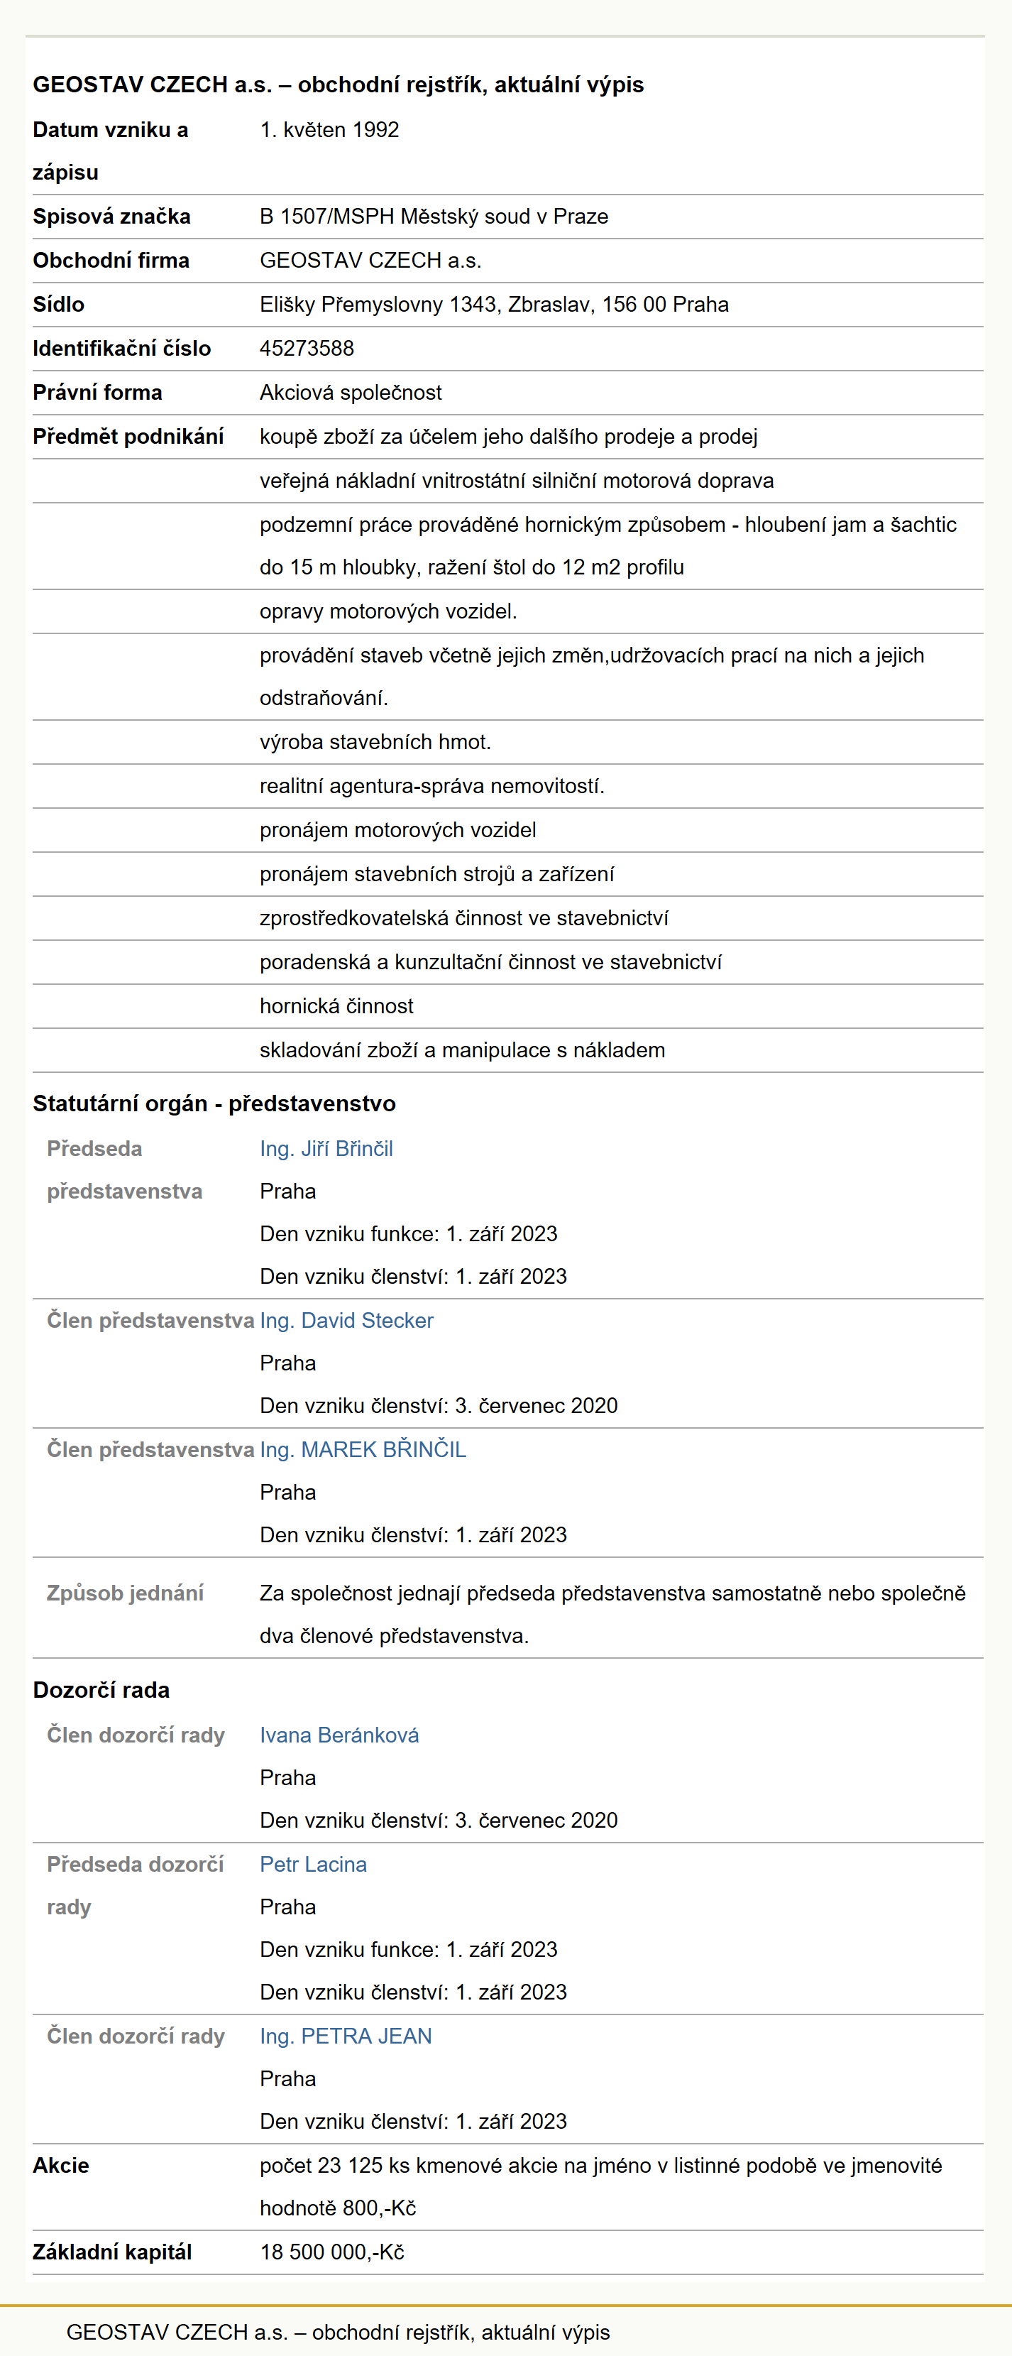This screenshot has height=2356, width=1012.
Task: Open the Ing. Jiří Břinčil link
Action: [326, 1149]
